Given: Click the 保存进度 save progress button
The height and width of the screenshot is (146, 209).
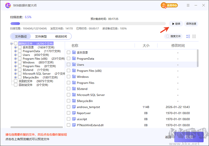Looking at the screenshot, I should point(191,24).
